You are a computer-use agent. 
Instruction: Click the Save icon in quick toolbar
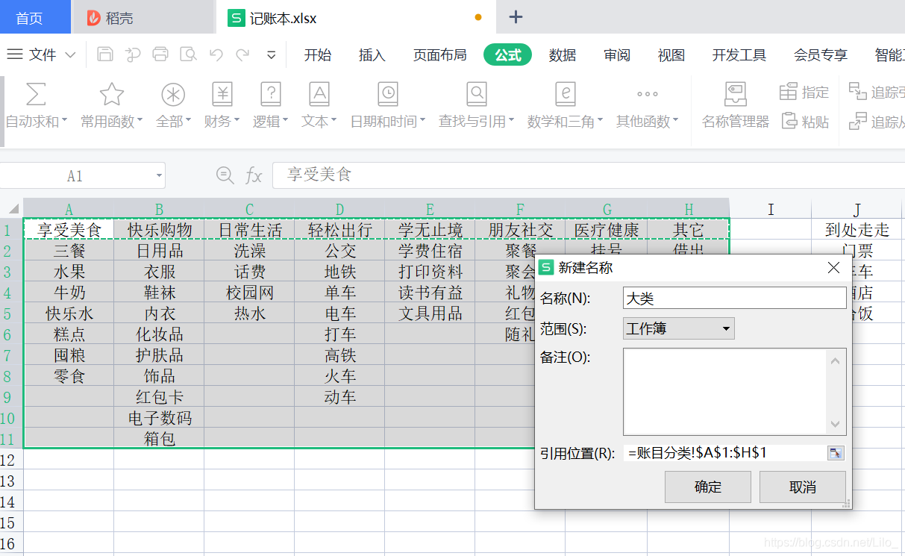(105, 54)
